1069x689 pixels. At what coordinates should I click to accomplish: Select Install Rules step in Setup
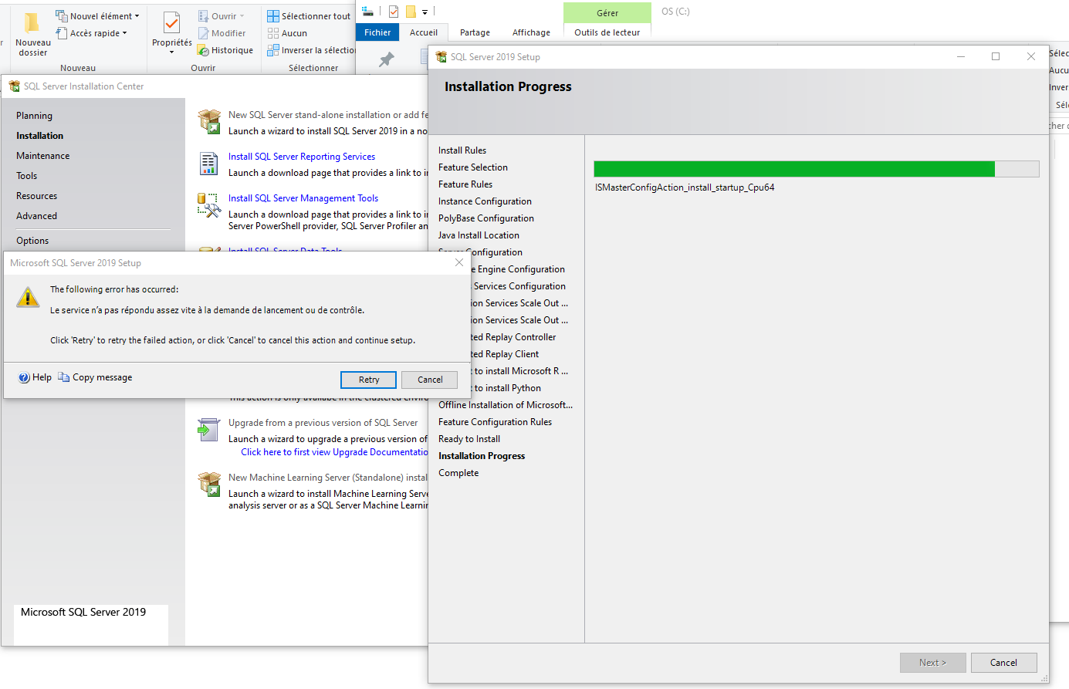462,150
